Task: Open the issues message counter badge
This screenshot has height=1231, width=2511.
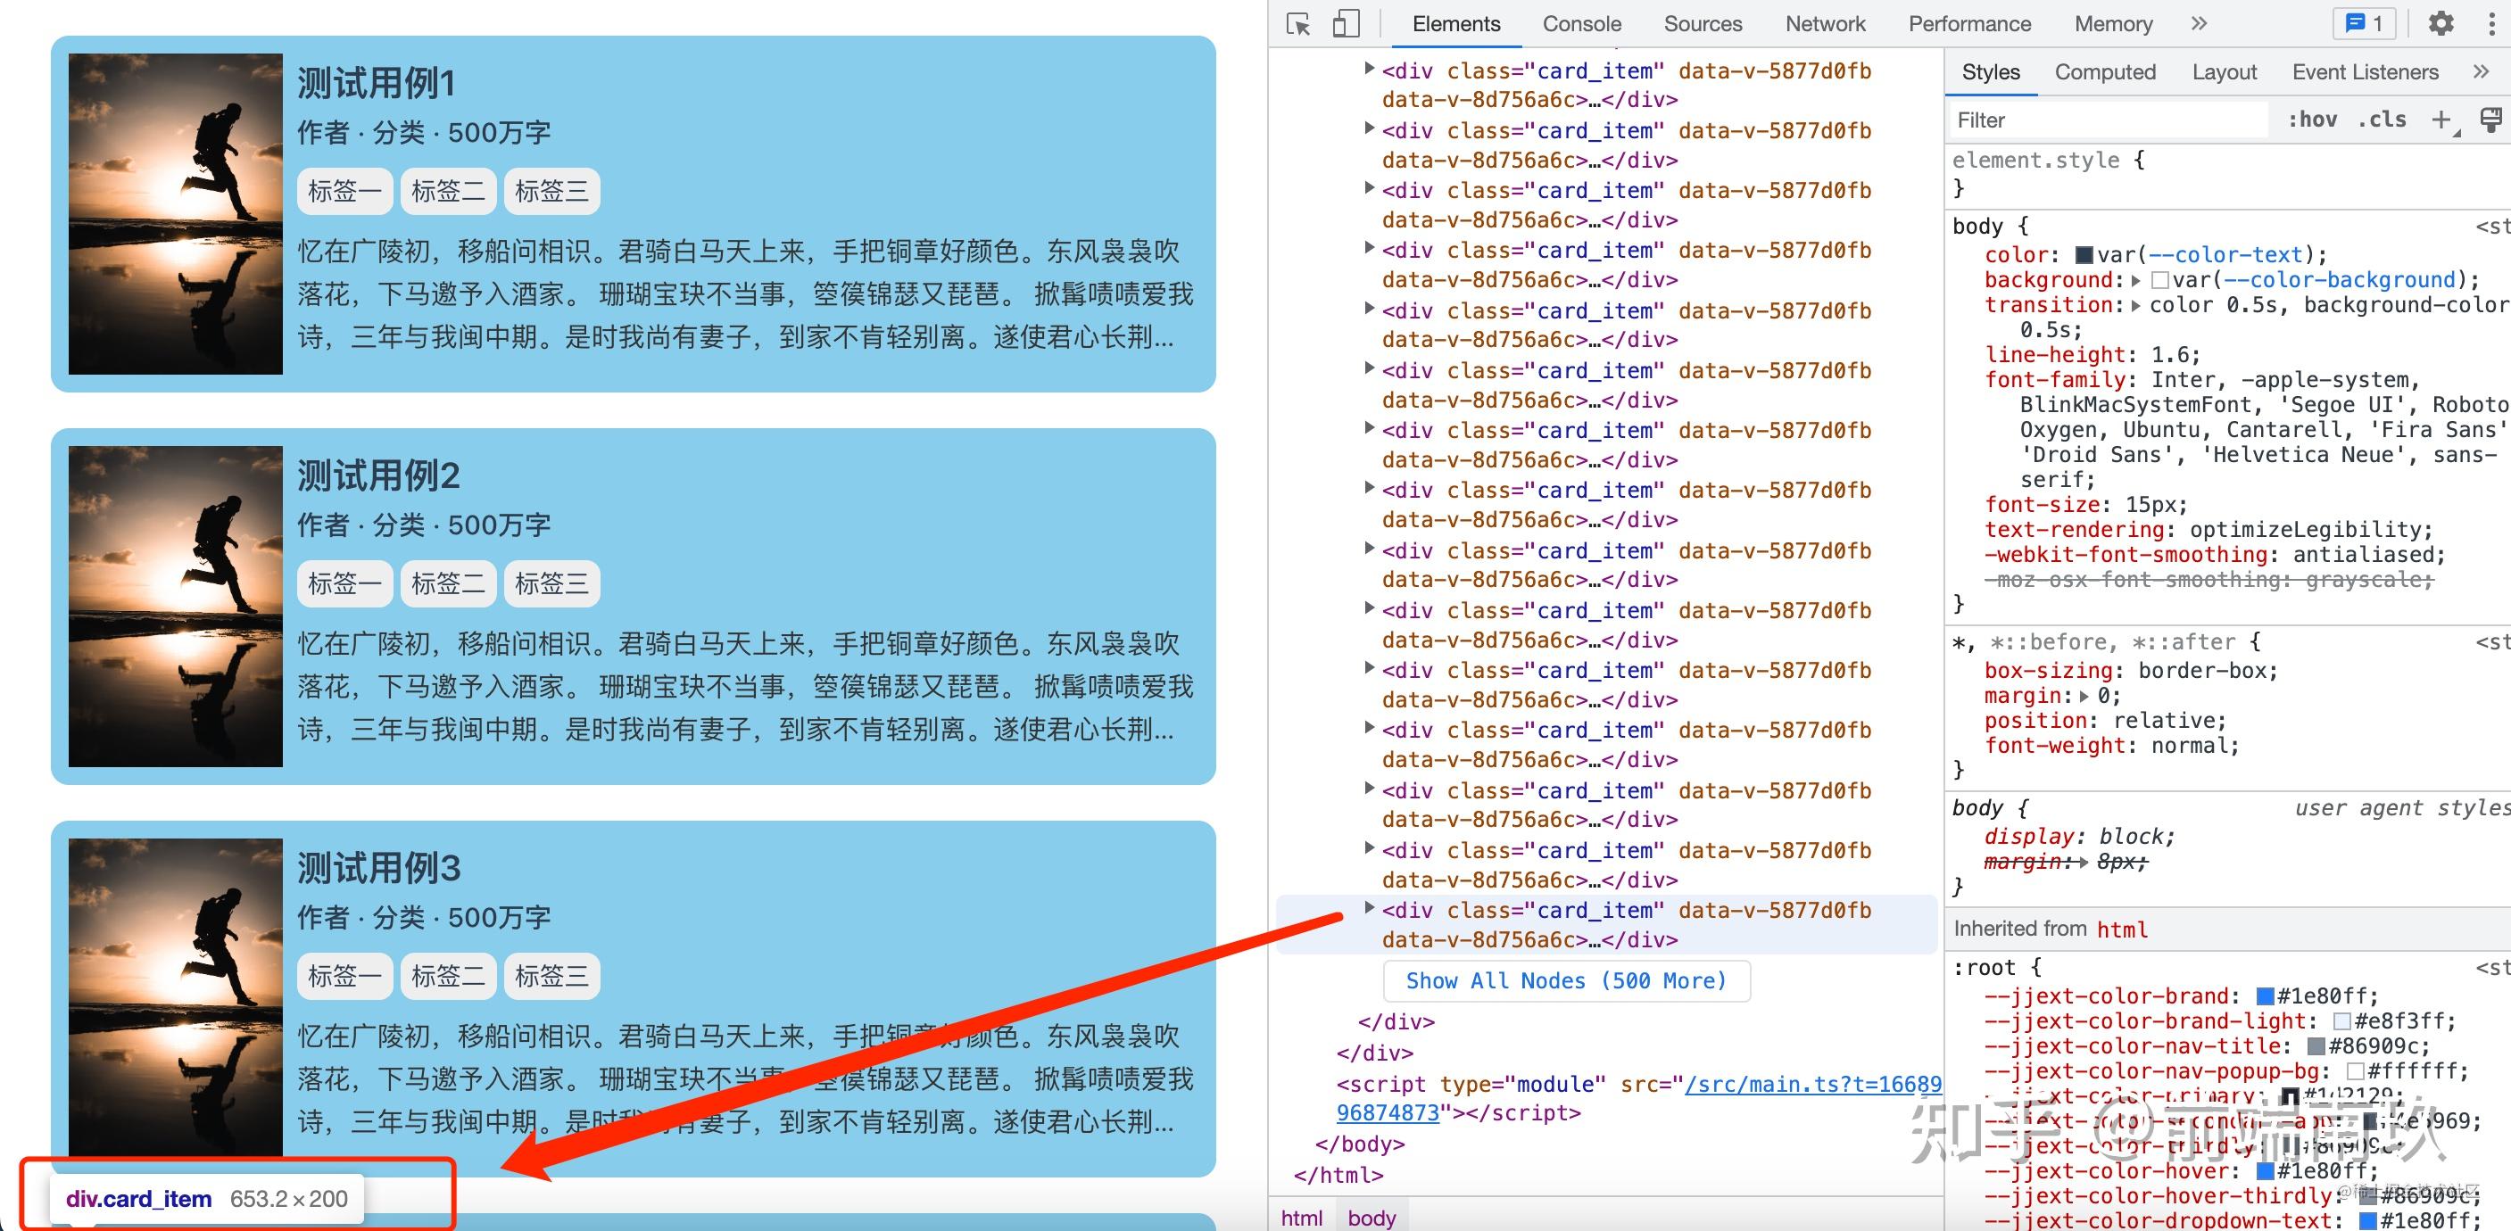Action: click(x=2364, y=23)
